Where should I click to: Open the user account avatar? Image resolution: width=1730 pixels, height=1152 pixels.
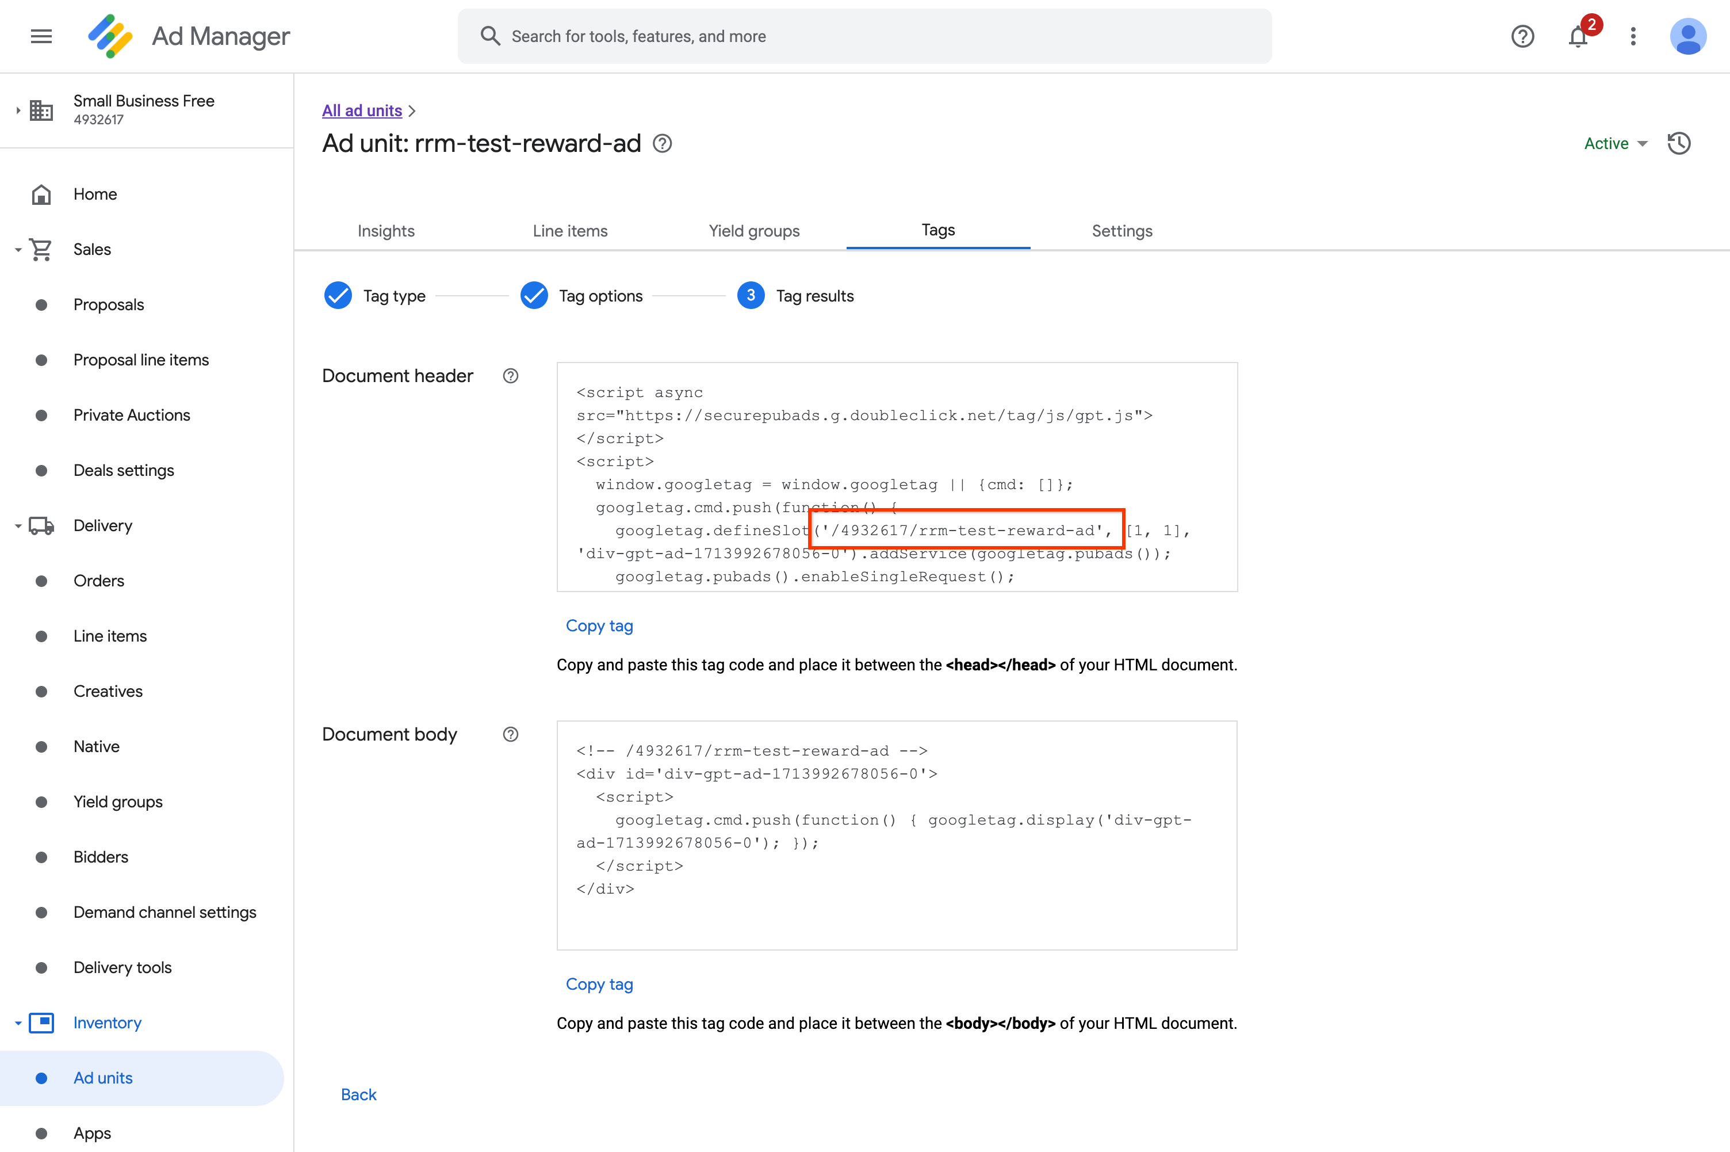pos(1687,36)
